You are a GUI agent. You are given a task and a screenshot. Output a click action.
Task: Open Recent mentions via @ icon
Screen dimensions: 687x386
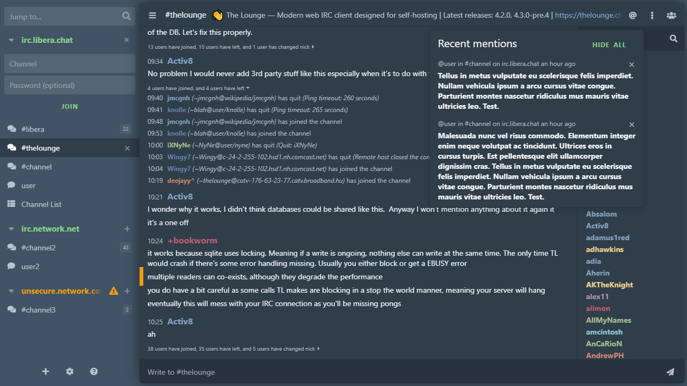632,15
